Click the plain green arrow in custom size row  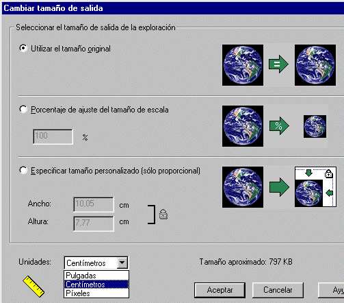click(279, 187)
